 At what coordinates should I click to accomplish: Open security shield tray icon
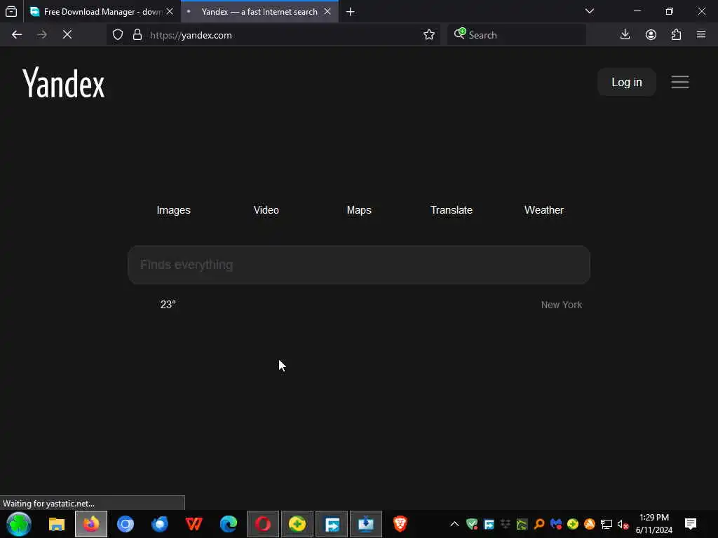click(472, 524)
